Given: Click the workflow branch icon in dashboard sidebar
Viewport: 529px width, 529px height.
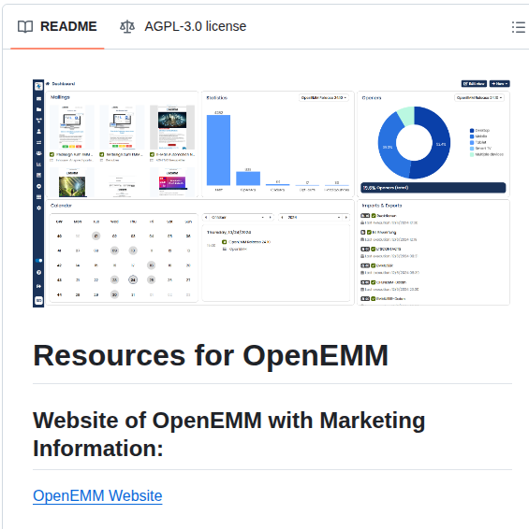Looking at the screenshot, I should coord(39,121).
